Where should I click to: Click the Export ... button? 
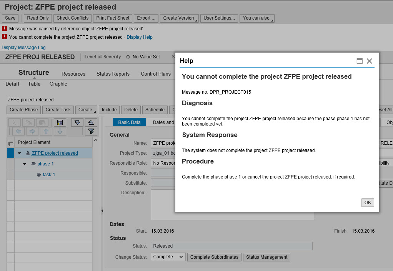pyautogui.click(x=146, y=18)
